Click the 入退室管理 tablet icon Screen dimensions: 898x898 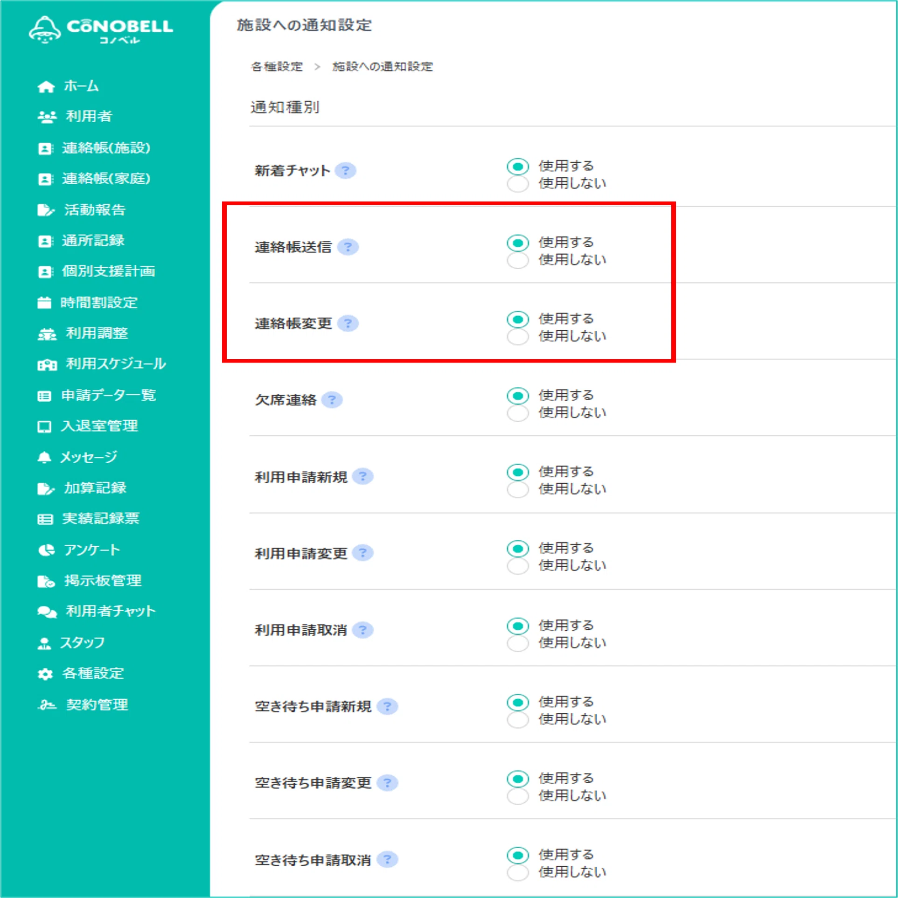44,426
